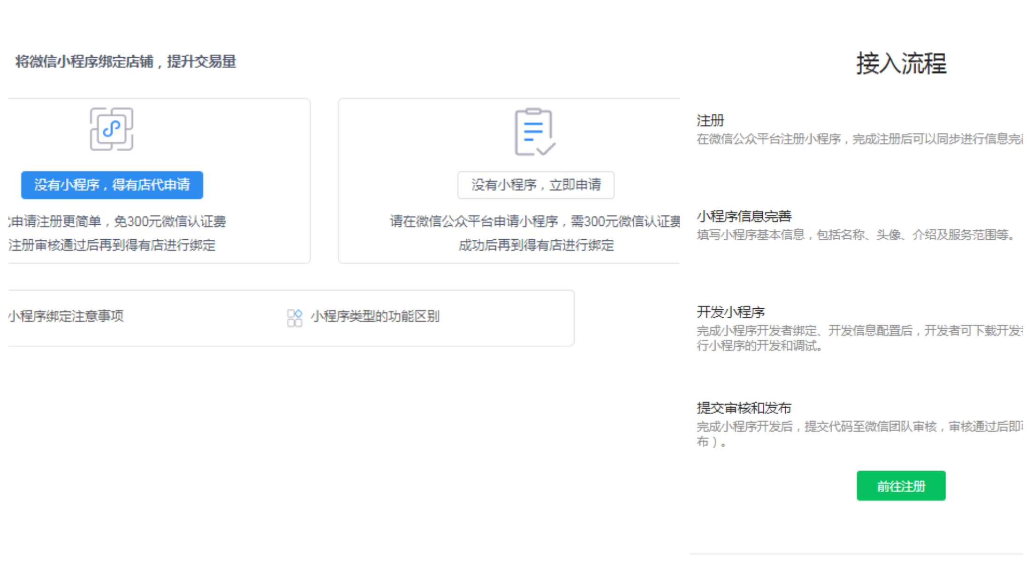
Task: Click the clipboard checklist icon
Action: [x=535, y=132]
